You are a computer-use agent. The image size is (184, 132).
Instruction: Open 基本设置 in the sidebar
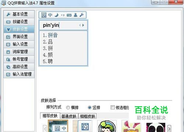pyautogui.click(x=19, y=14)
